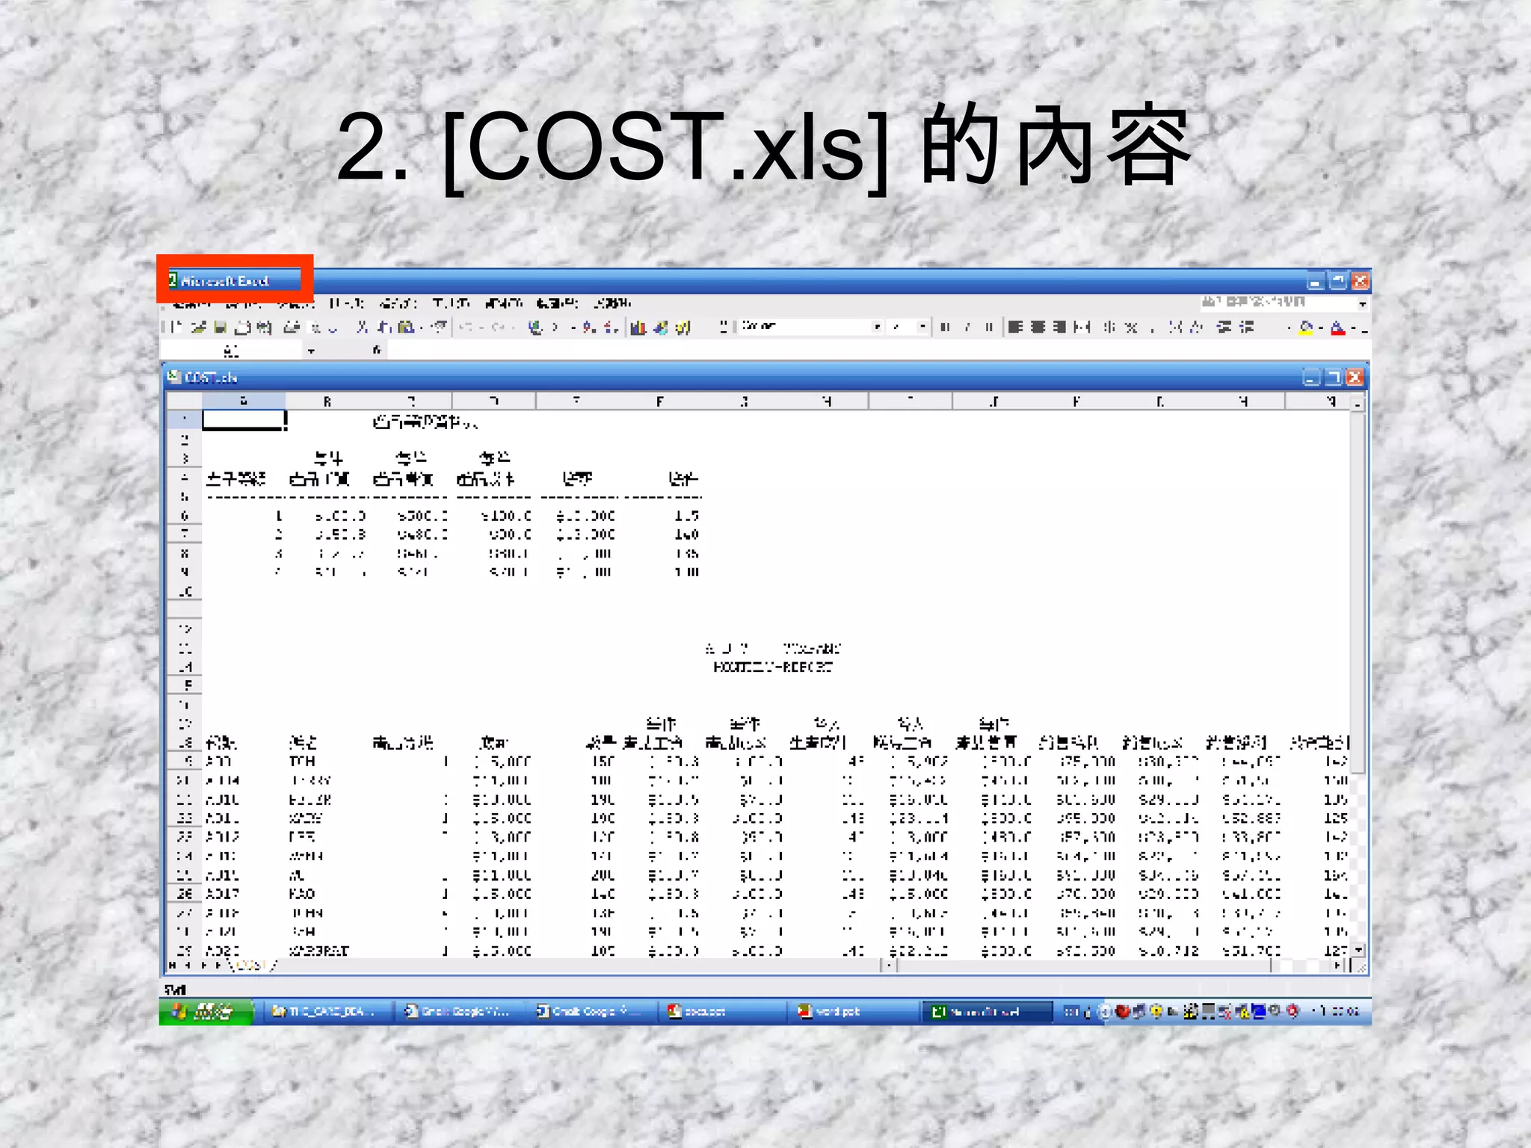The width and height of the screenshot is (1531, 1148).
Task: Click the AutoSum sigma icon
Action: pos(555,327)
